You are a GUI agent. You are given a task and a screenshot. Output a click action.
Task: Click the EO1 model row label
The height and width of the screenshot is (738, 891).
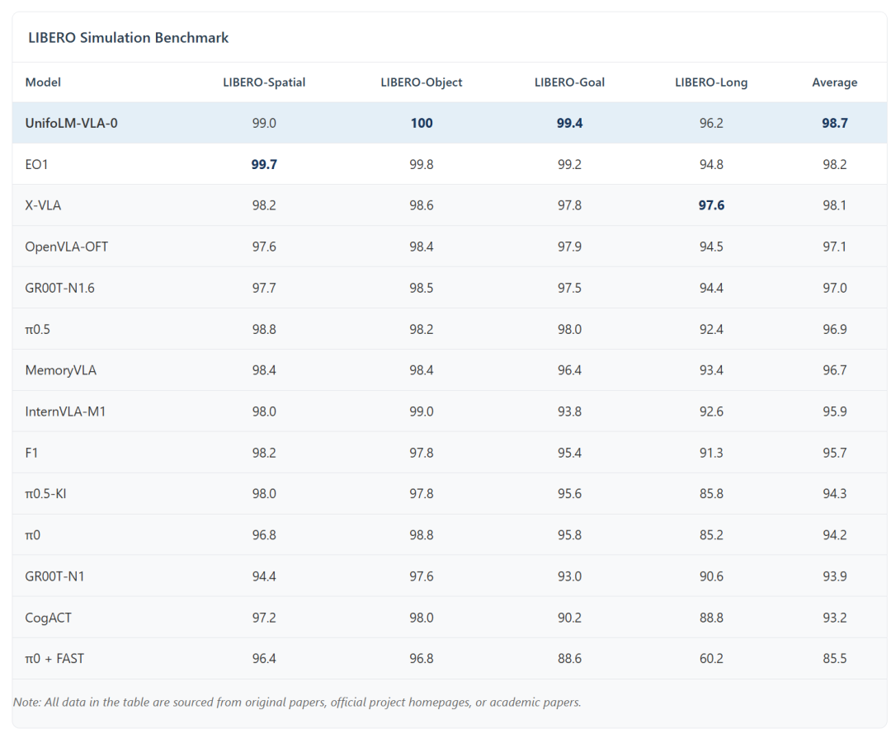click(37, 165)
